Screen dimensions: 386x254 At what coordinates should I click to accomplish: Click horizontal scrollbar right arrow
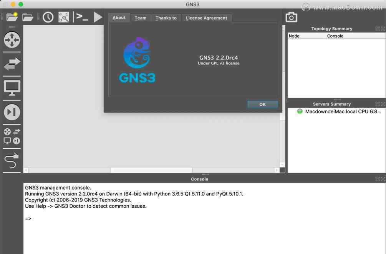coord(277,170)
